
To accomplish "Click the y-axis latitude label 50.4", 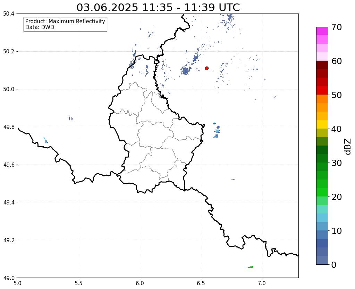I will pyautogui.click(x=9, y=14).
